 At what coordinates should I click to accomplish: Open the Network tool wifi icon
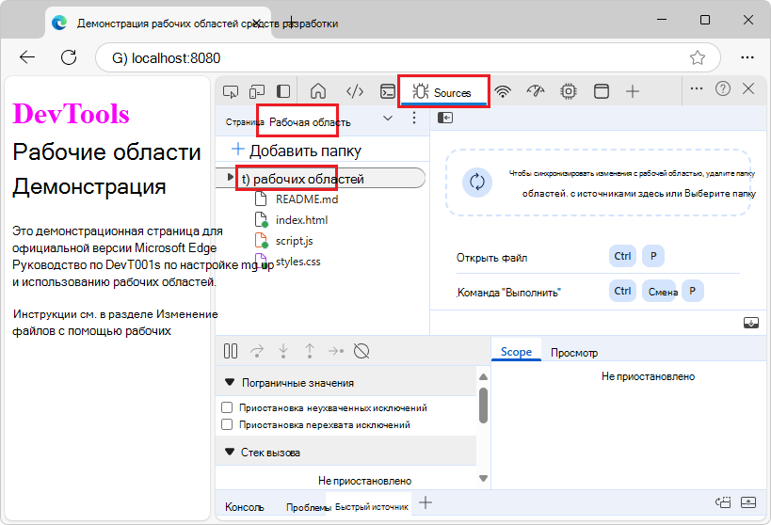(503, 91)
